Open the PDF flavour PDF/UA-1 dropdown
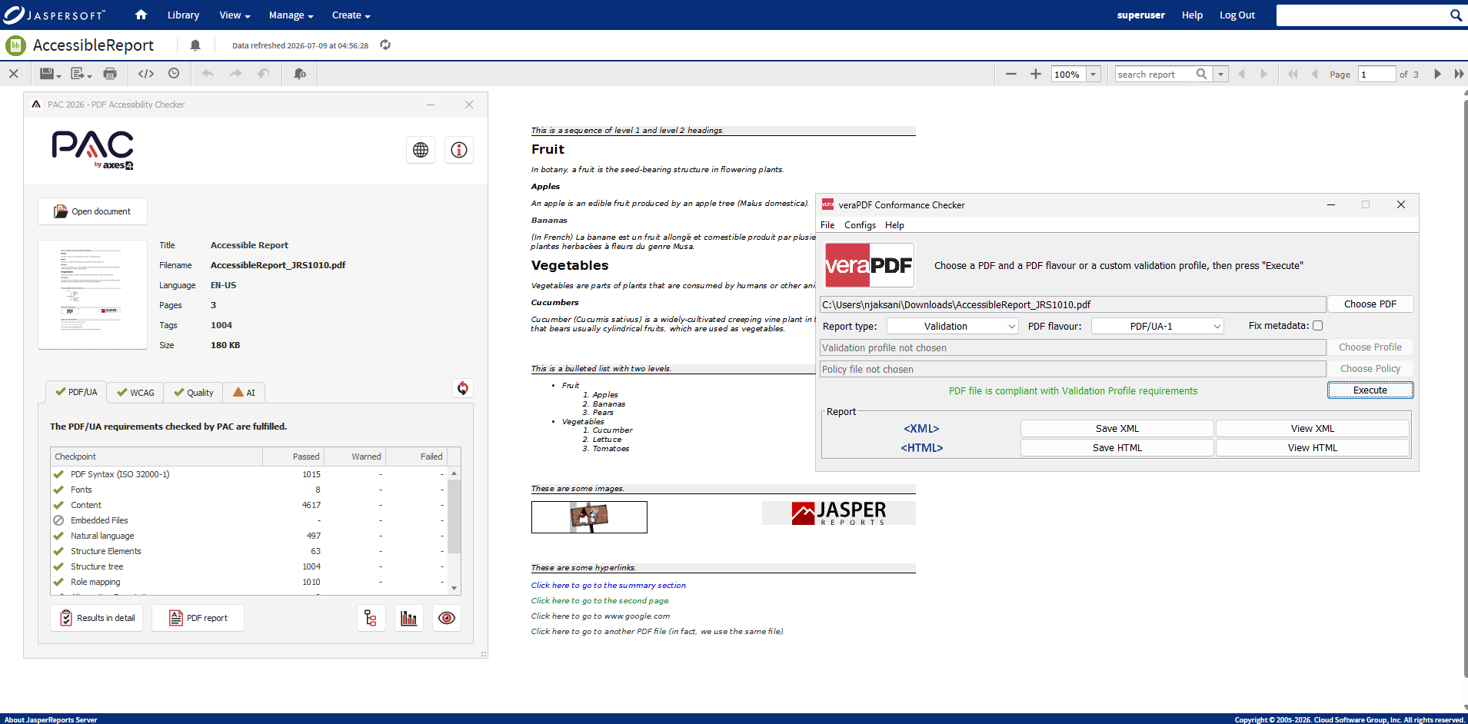Image resolution: width=1468 pixels, height=724 pixels. [1157, 326]
